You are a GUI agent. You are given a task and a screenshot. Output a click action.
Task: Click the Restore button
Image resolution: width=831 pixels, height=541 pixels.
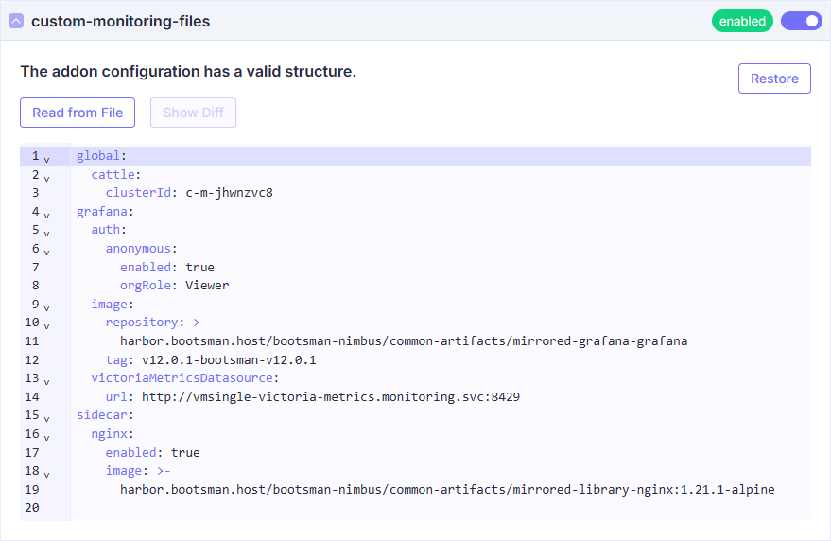tap(774, 79)
